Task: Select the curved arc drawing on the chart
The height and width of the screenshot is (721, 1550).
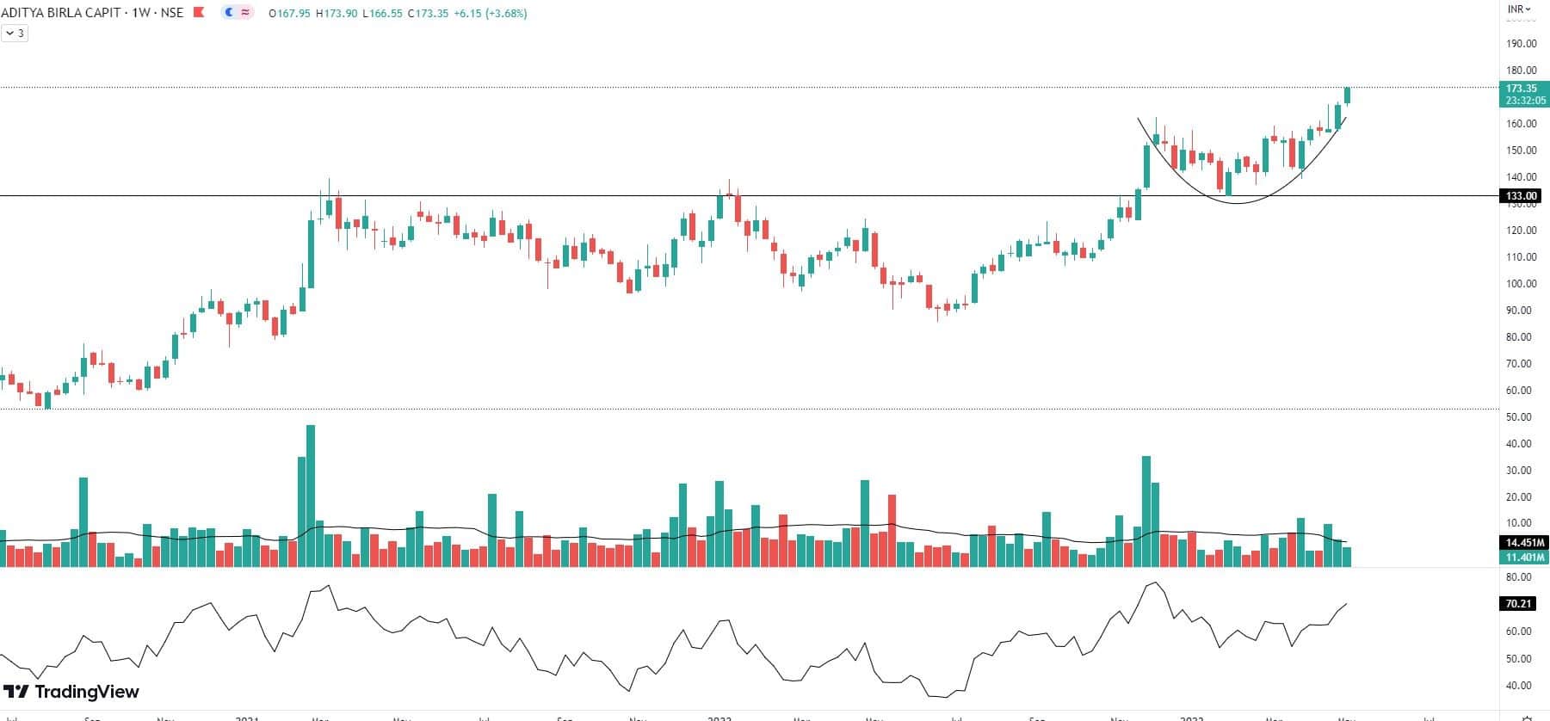Action: pyautogui.click(x=1237, y=202)
